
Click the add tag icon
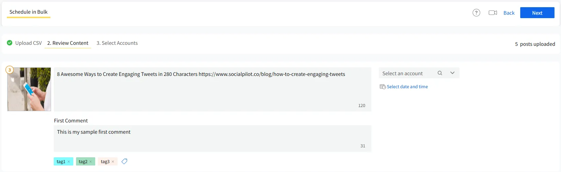click(124, 161)
